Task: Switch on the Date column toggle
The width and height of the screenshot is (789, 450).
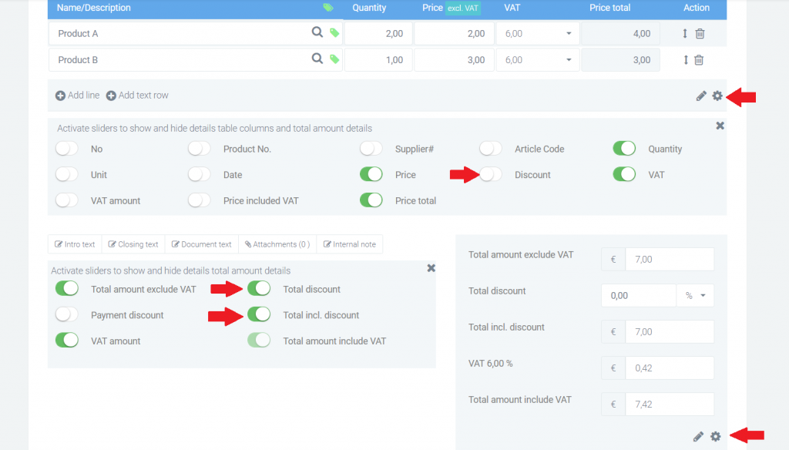Action: click(199, 174)
